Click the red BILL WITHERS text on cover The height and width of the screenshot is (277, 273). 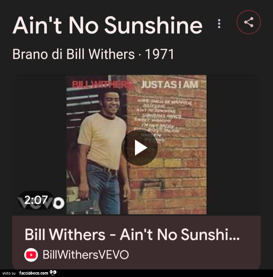click(102, 85)
